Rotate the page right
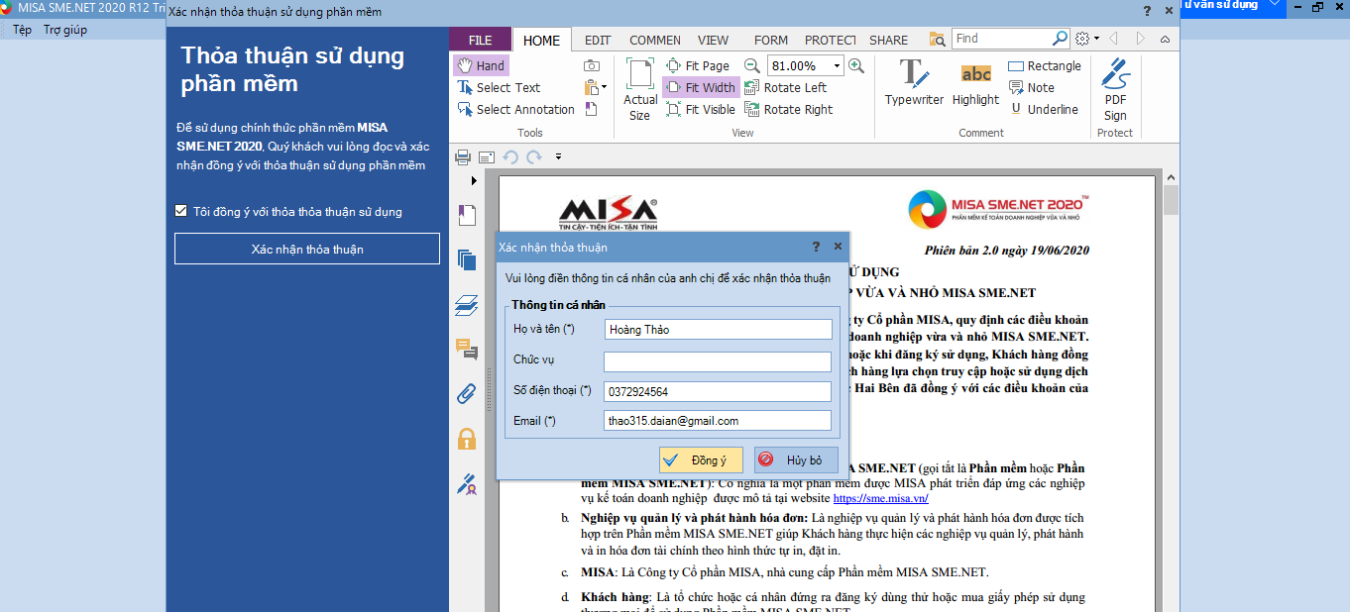 (x=789, y=109)
